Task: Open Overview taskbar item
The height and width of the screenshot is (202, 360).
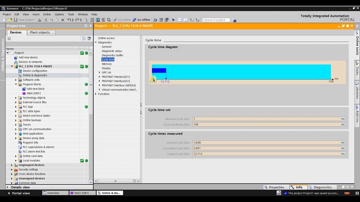Action: (55, 193)
